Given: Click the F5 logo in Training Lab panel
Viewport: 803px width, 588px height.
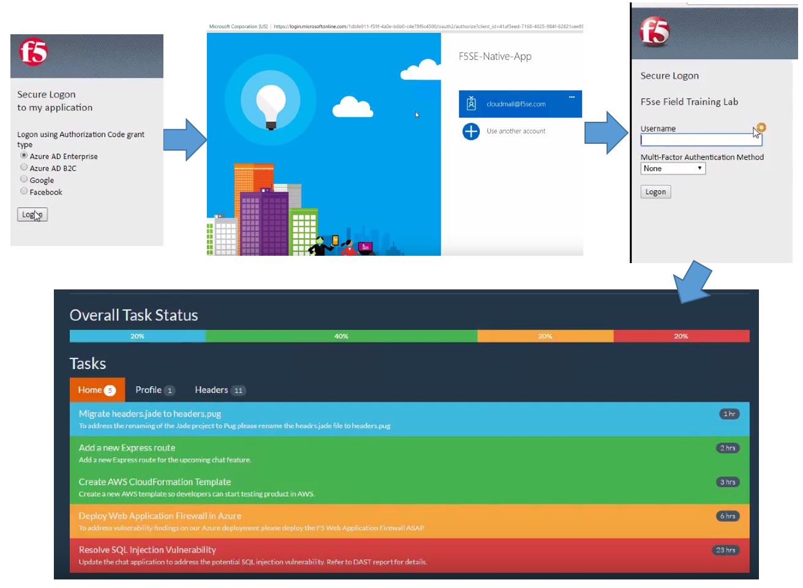Looking at the screenshot, I should click(x=654, y=32).
